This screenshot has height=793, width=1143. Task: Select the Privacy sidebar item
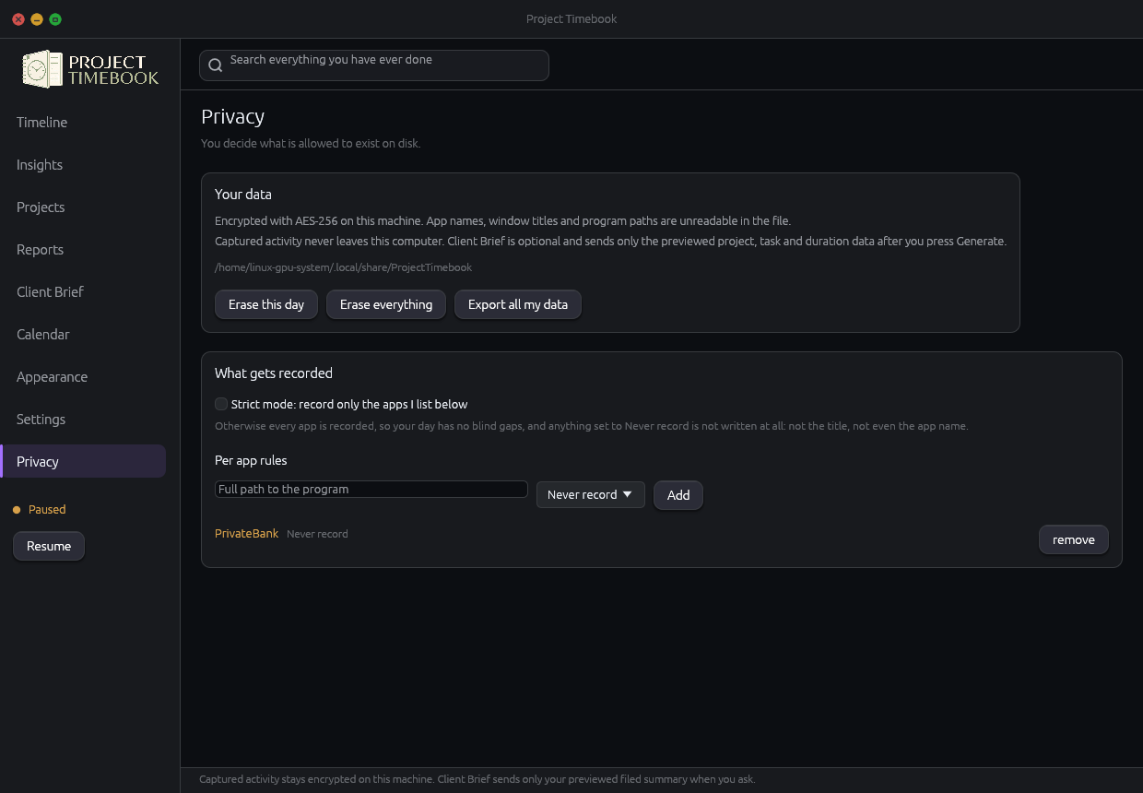pos(83,461)
